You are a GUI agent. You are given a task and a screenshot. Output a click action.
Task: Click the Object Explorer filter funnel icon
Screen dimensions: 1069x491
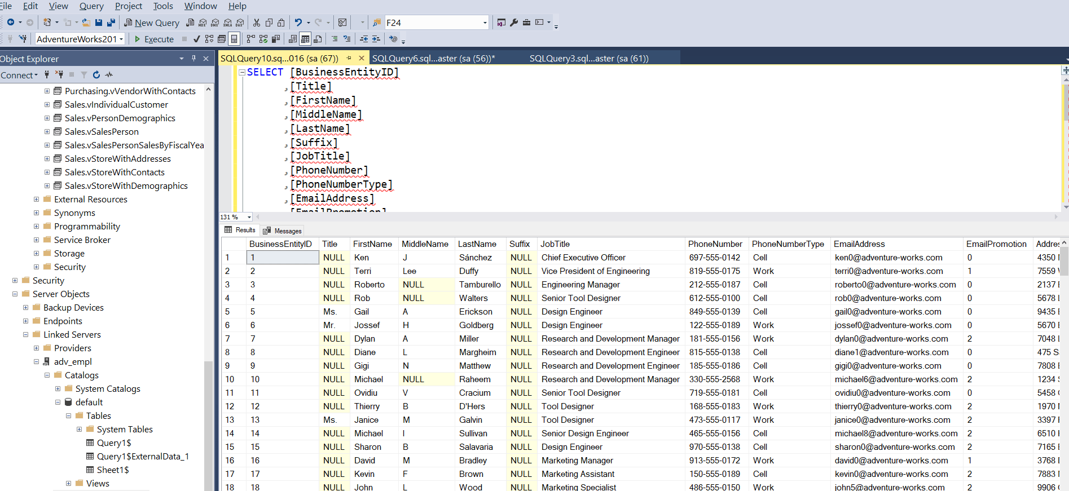click(84, 74)
